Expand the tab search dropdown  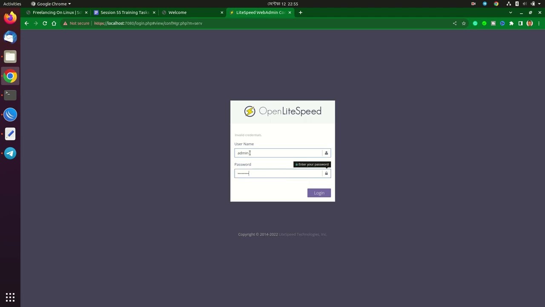pos(511,12)
